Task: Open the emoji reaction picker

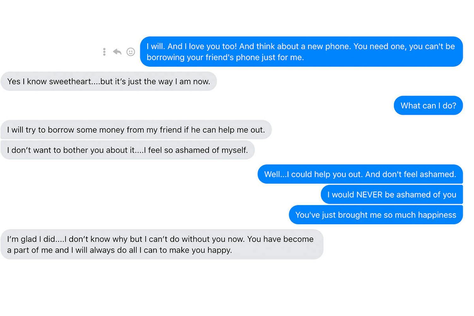Action: coord(131,52)
